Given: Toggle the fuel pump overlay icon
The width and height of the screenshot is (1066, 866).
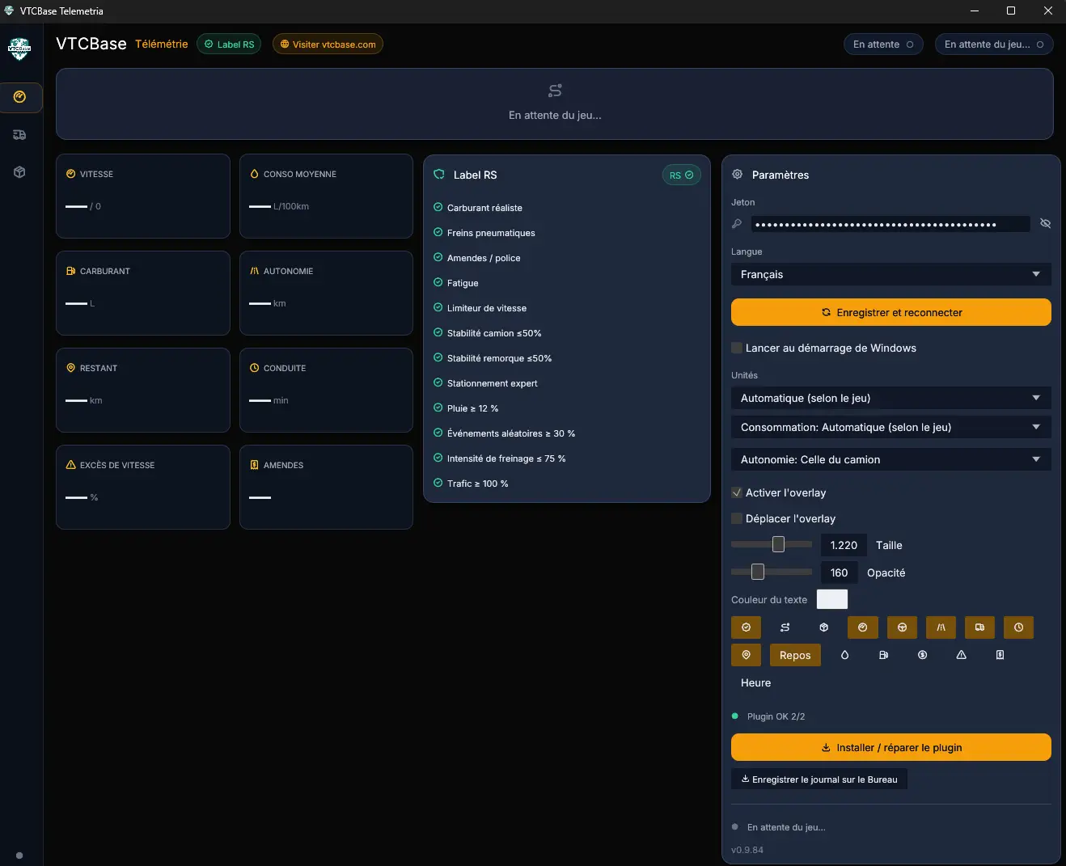Looking at the screenshot, I should point(883,655).
